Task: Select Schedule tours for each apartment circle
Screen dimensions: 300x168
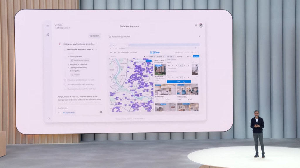Action: 65,84
